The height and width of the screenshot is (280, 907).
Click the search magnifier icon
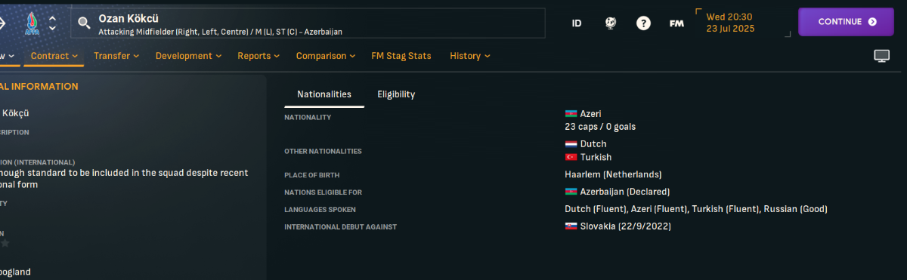[85, 23]
